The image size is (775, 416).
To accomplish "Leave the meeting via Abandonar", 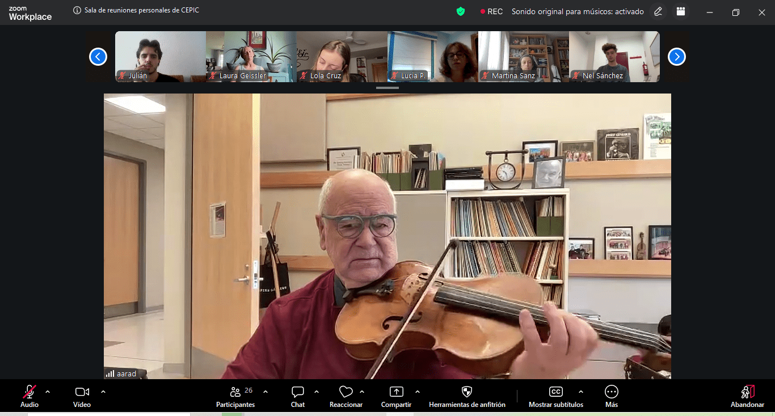I will coord(748,397).
